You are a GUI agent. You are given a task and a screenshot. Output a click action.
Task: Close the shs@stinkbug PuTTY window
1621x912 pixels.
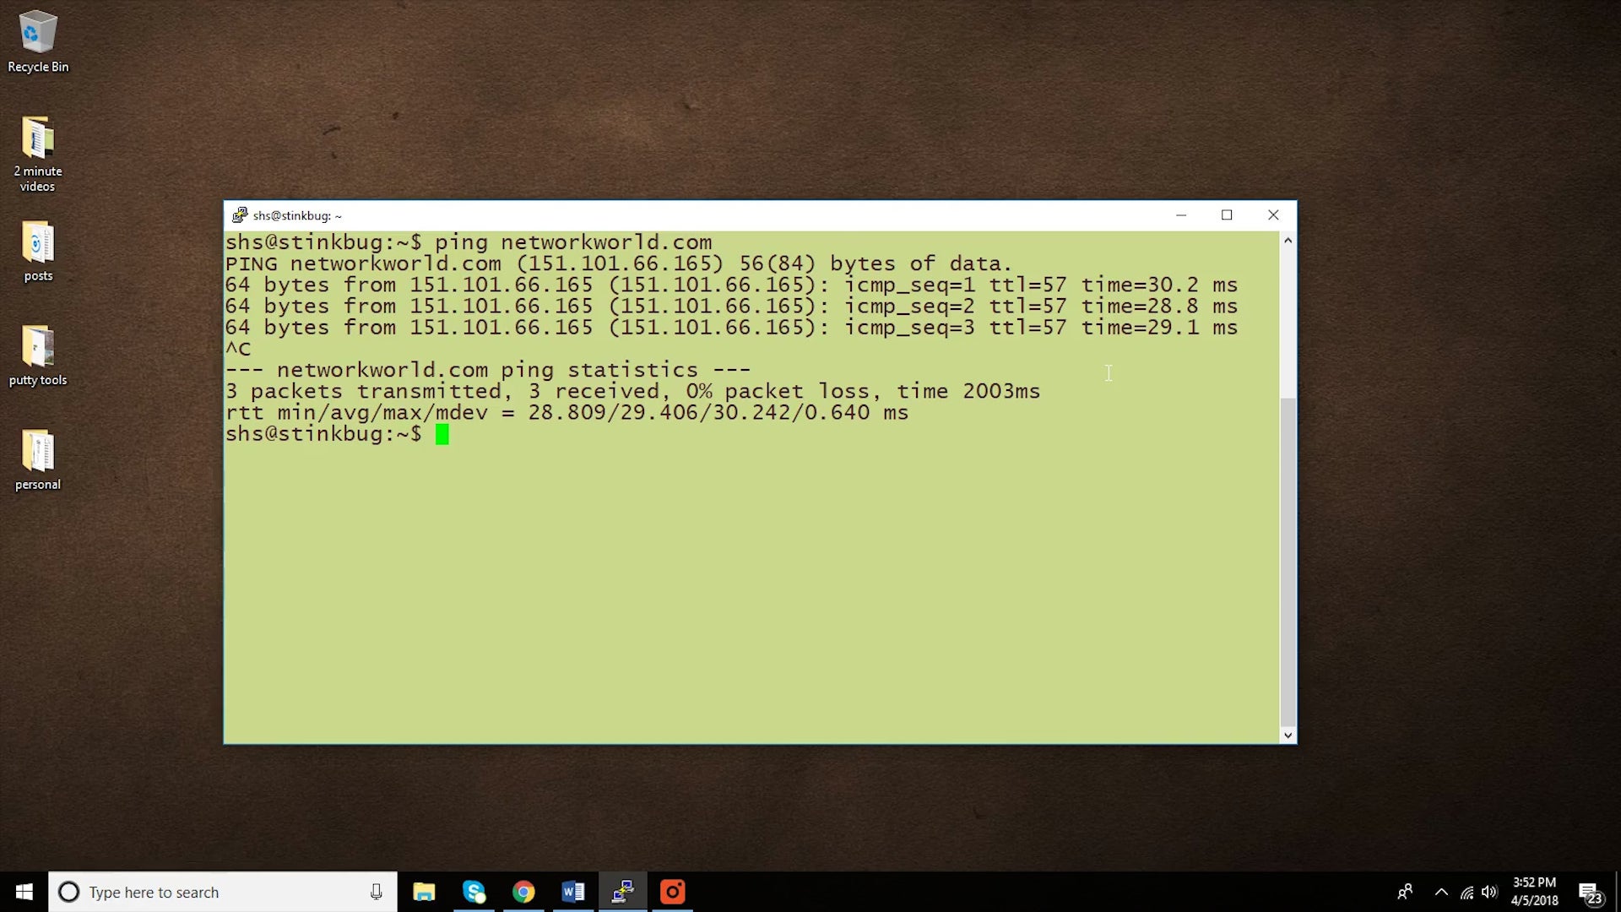point(1273,215)
